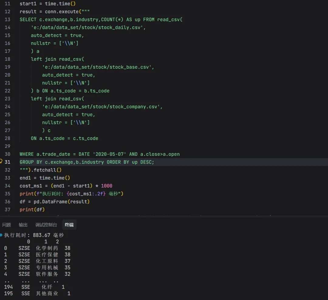This screenshot has width=328, height=300.
Task: Add a breakpoint next to the print statement line 35
Action: (2, 193)
